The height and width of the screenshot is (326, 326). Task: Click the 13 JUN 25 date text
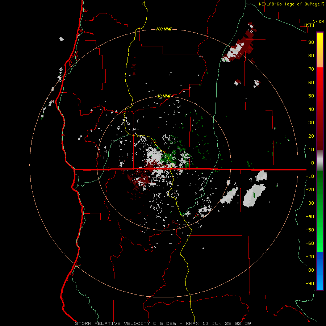click(x=217, y=323)
